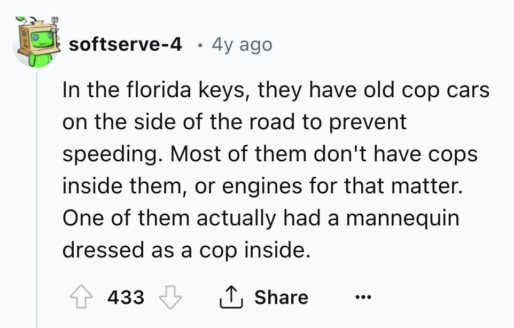Upvote the softserve-4 comment
The width and height of the screenshot is (514, 328).
[x=81, y=297]
